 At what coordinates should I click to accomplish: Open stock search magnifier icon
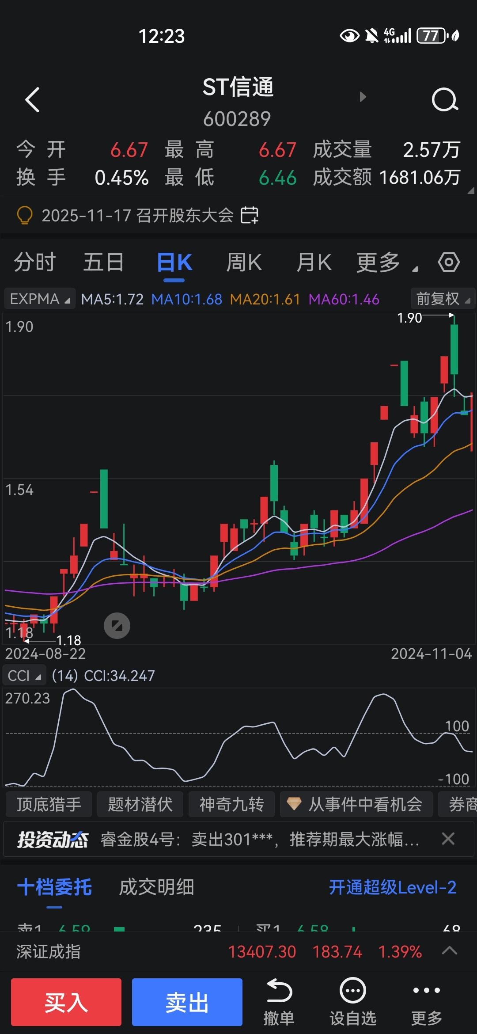[445, 99]
